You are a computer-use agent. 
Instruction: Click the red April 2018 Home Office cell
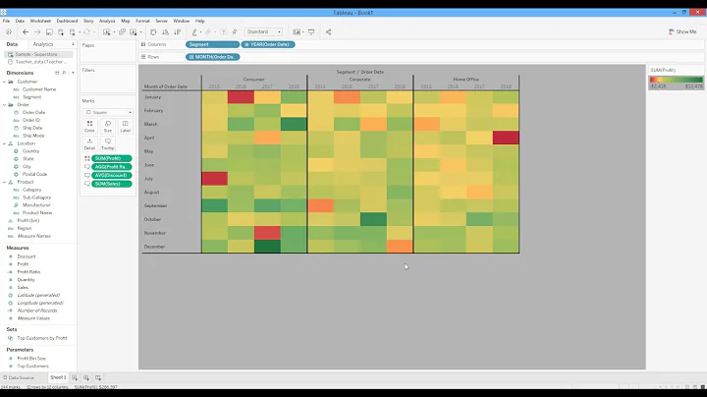point(506,138)
